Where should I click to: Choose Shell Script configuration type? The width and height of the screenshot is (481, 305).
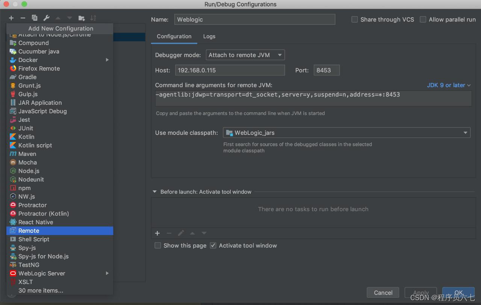coord(60,239)
